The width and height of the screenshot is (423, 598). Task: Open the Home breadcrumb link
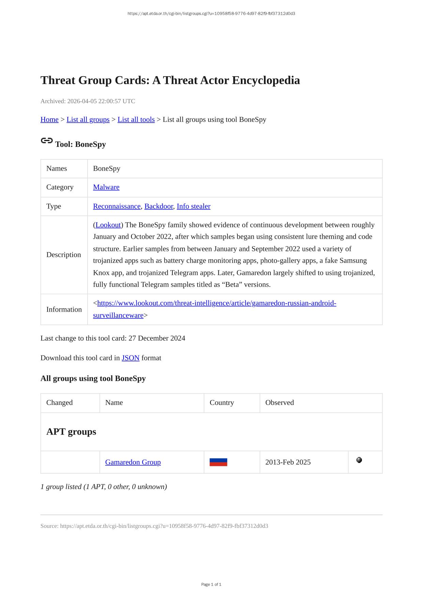[49, 120]
